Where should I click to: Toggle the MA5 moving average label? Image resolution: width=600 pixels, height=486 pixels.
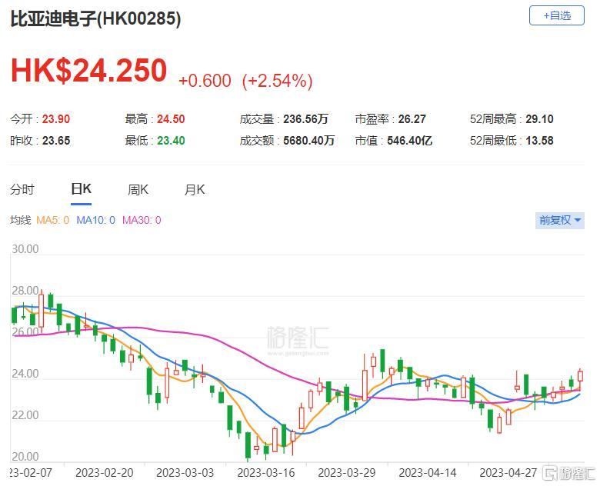pyautogui.click(x=53, y=220)
